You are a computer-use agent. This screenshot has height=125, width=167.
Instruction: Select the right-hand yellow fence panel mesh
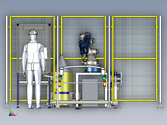(x=135, y=58)
